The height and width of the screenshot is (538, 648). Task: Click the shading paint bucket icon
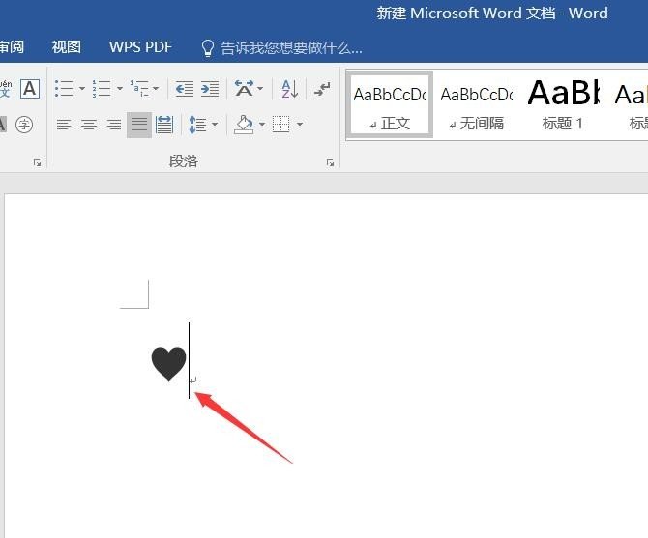(x=244, y=125)
